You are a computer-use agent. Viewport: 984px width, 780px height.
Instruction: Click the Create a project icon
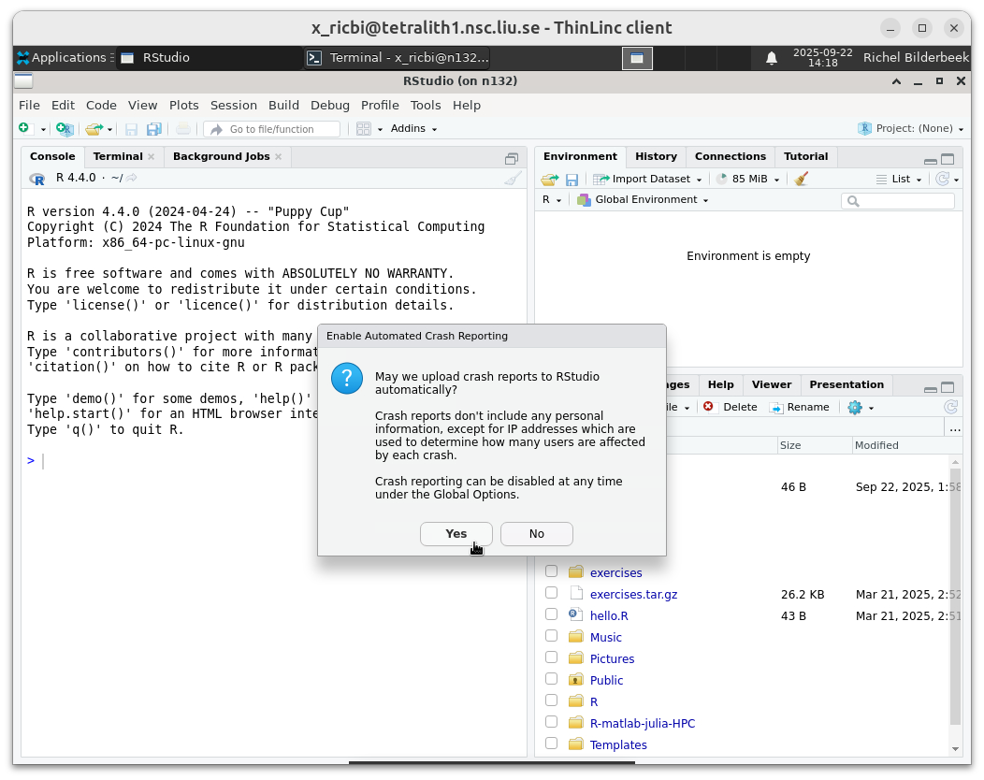point(64,128)
